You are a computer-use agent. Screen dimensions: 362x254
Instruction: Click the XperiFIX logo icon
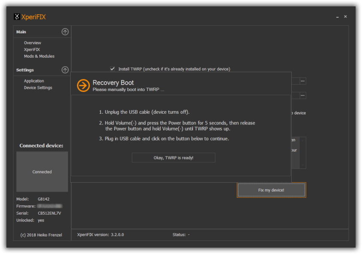(x=17, y=17)
